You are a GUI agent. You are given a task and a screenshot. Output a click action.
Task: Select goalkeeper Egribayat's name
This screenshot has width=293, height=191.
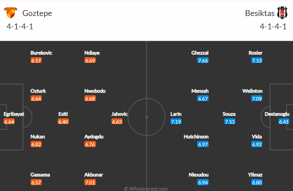(x=14, y=114)
